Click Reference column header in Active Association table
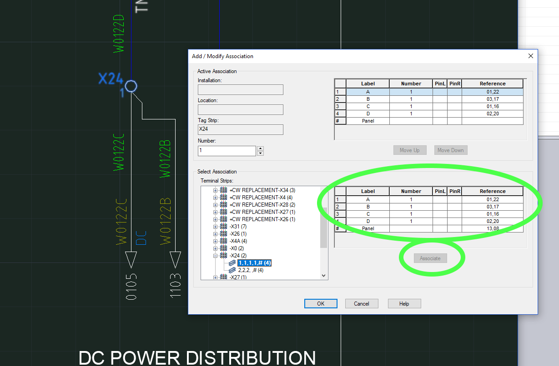The width and height of the screenshot is (559, 366). [x=493, y=84]
